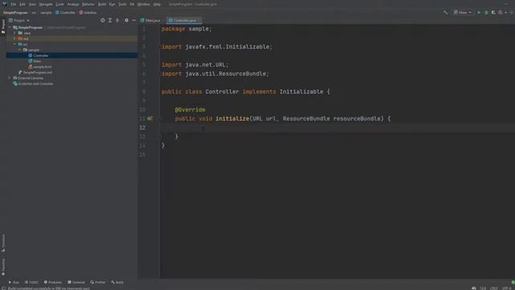This screenshot has height=290, width=515.
Task: Hide the Project panel with minus icon
Action: 134,20
